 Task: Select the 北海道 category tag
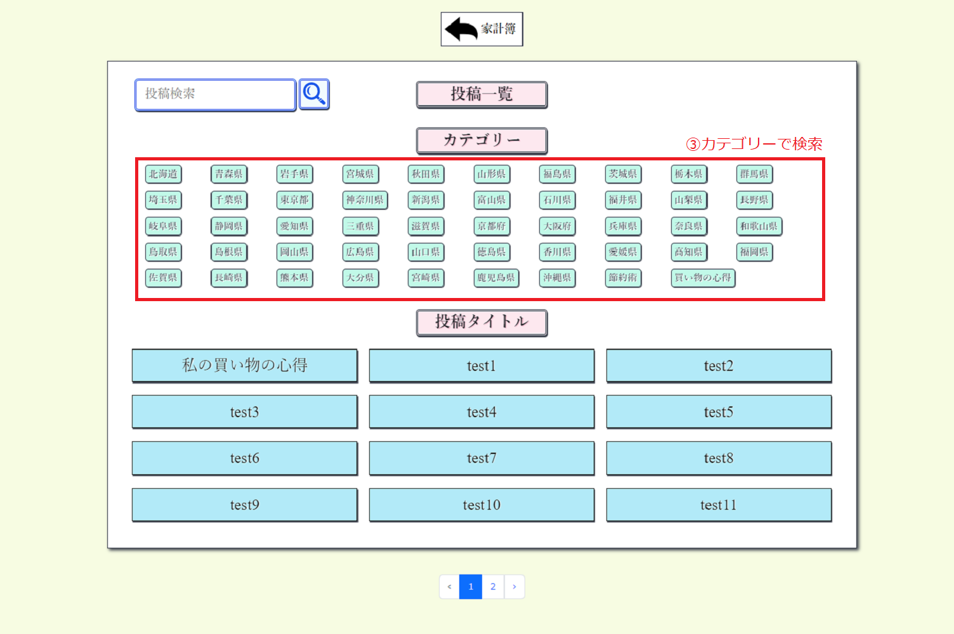pos(164,174)
